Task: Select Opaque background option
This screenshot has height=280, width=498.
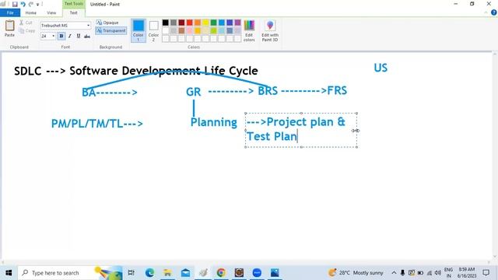Action: pos(107,23)
